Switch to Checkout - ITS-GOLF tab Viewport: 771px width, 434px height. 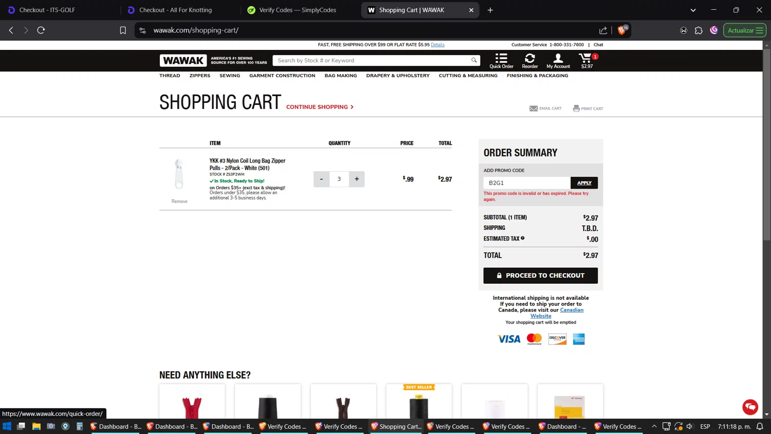[x=59, y=10]
